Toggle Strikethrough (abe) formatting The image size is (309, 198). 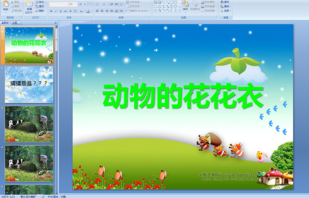pyautogui.click(x=65, y=11)
